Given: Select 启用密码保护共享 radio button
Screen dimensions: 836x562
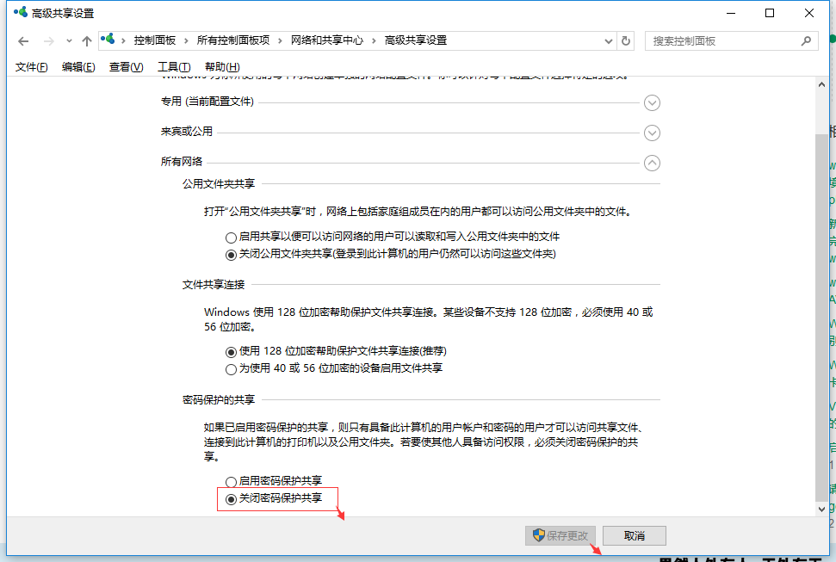Looking at the screenshot, I should 231,482.
